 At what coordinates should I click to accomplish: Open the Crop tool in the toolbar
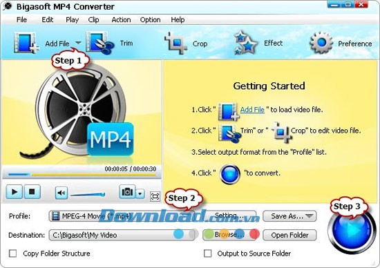176,44
